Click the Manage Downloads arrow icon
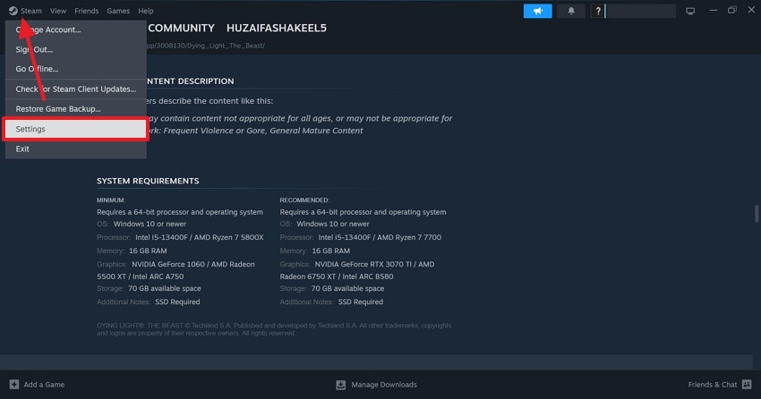The image size is (761, 399). pos(340,385)
